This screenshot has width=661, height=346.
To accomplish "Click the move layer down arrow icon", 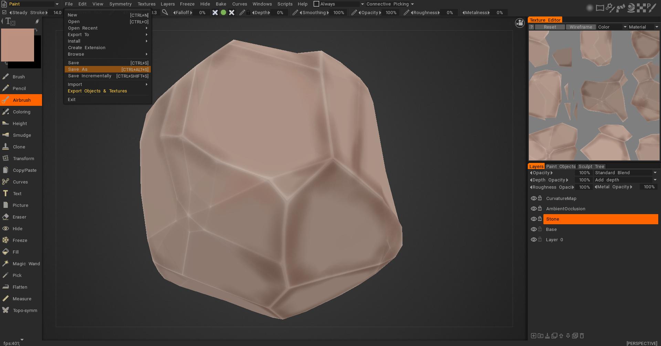I will tap(568, 336).
